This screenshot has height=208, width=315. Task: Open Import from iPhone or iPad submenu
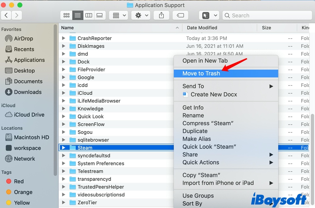tap(226, 183)
